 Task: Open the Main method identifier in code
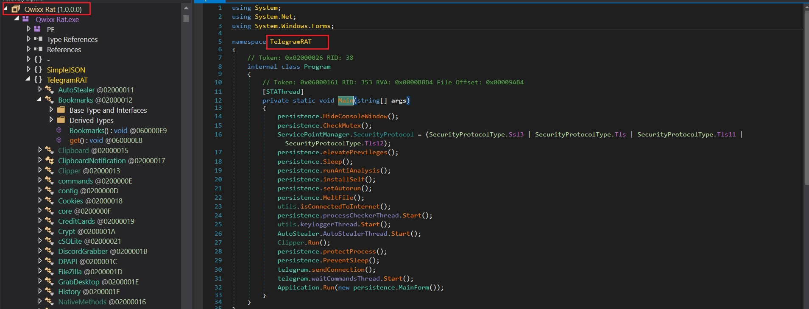point(345,100)
